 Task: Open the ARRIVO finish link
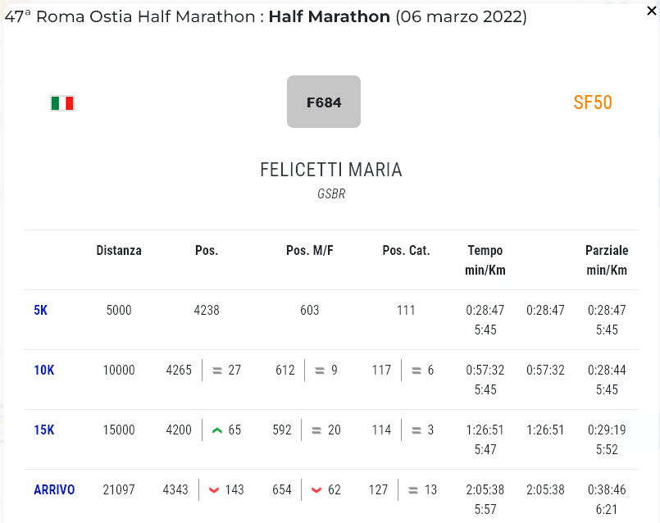tap(54, 490)
